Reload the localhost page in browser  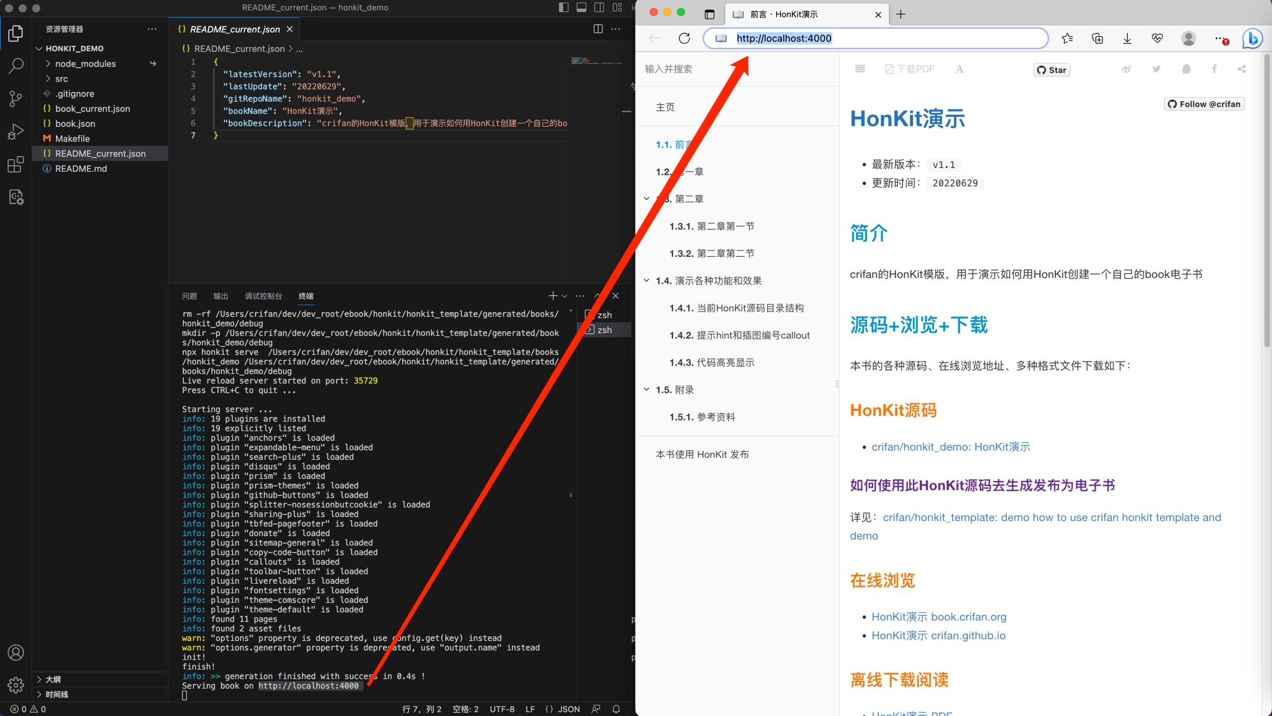pos(684,38)
